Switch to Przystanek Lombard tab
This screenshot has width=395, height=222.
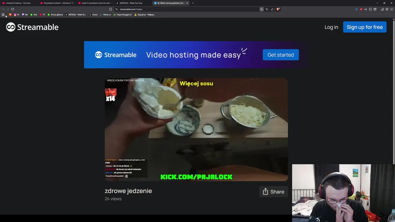click(x=57, y=3)
